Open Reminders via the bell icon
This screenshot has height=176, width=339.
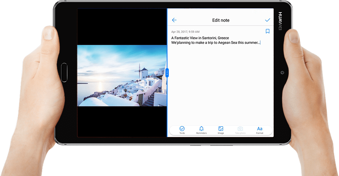(x=201, y=130)
